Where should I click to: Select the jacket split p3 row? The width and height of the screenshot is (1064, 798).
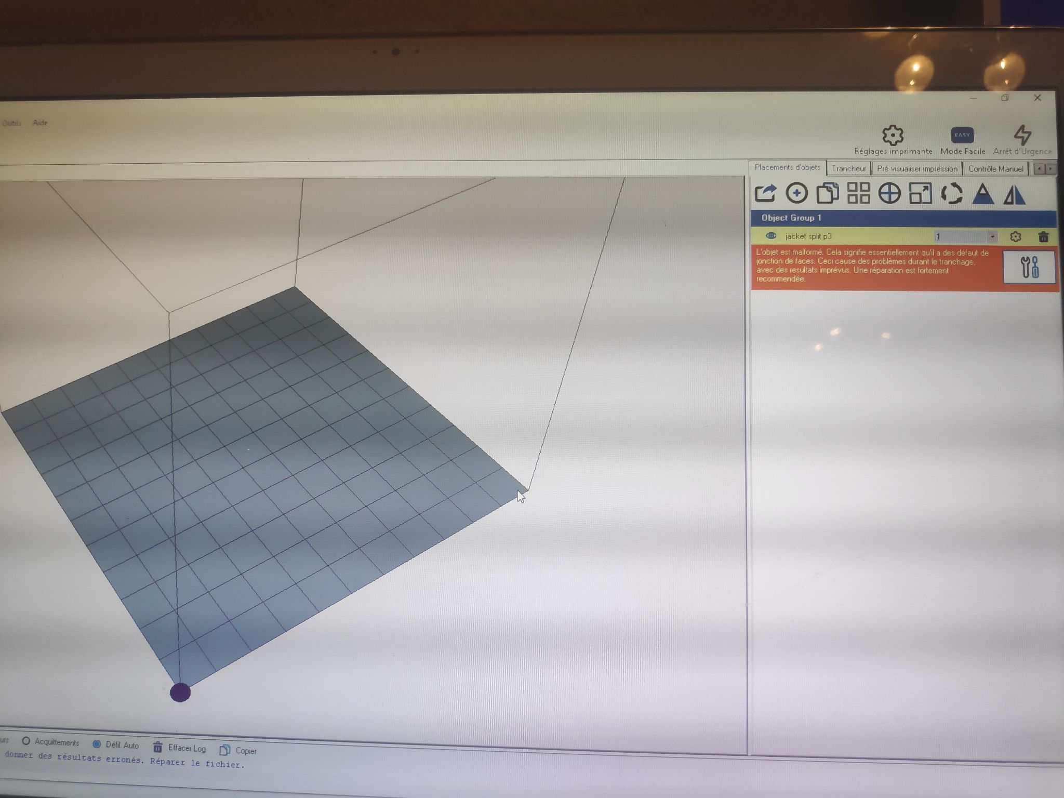(903, 236)
